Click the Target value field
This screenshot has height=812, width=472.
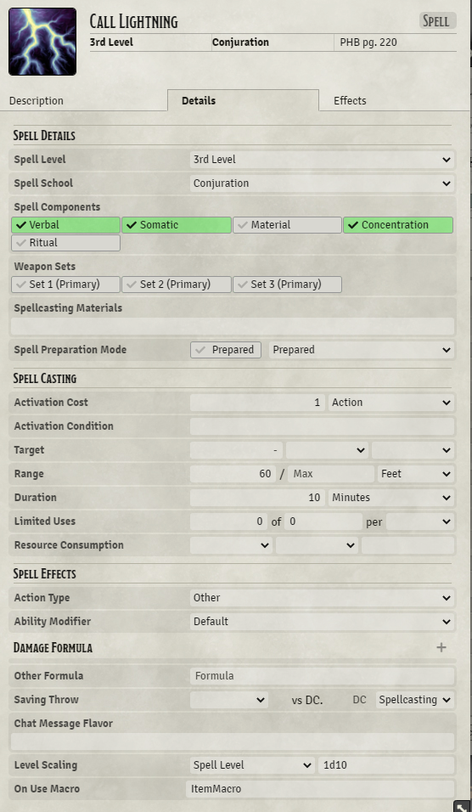237,450
